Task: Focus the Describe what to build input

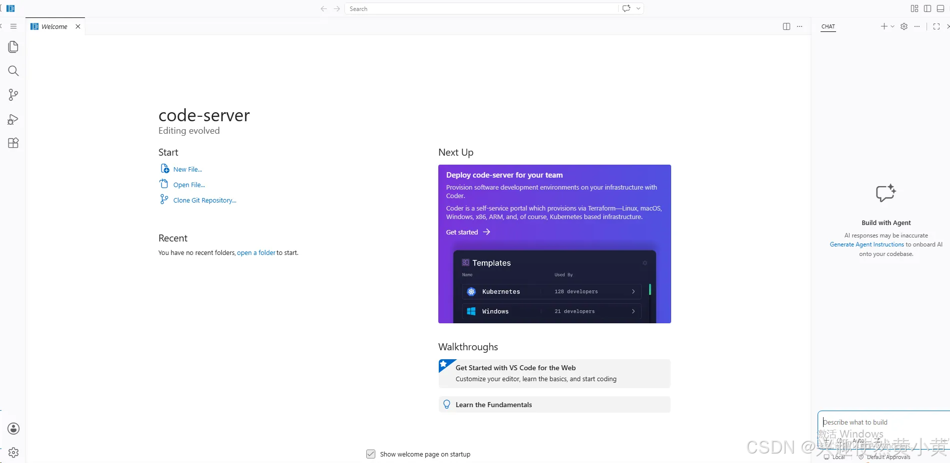Action: pyautogui.click(x=884, y=423)
